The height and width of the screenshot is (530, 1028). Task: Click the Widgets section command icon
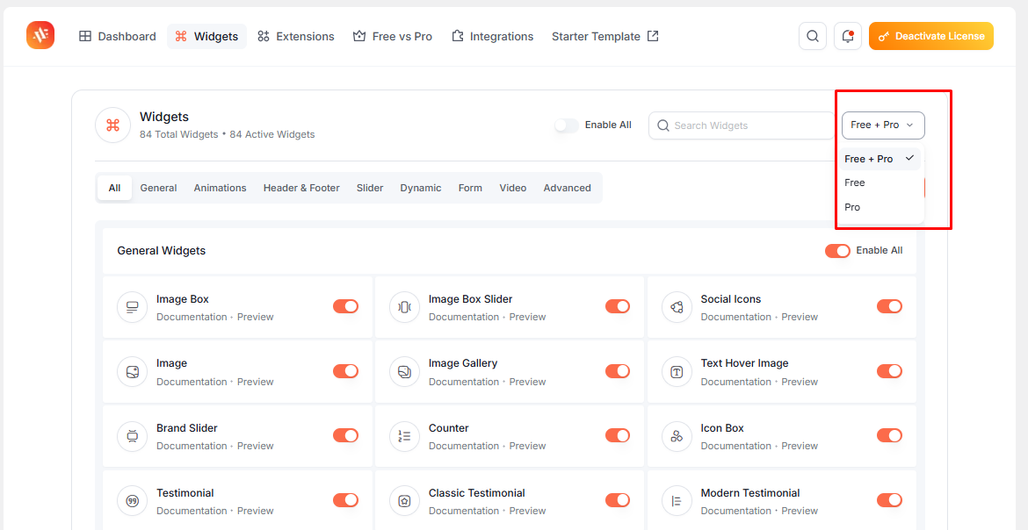(112, 125)
